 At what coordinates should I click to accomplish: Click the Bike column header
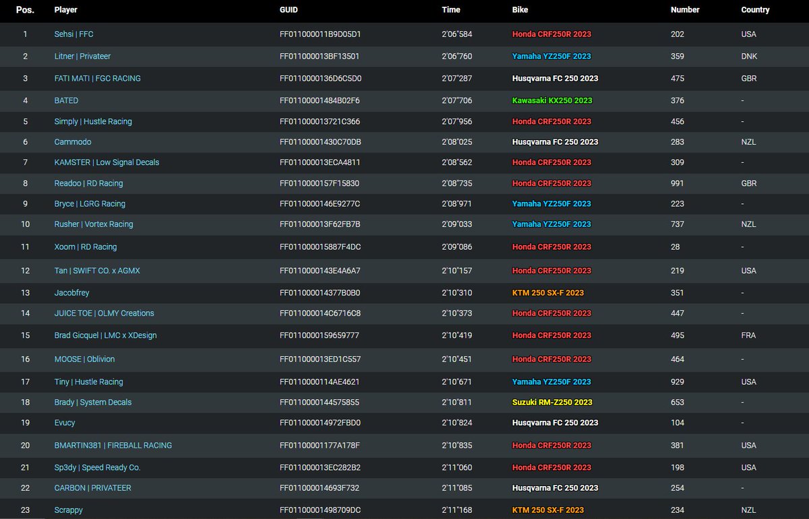tap(520, 10)
